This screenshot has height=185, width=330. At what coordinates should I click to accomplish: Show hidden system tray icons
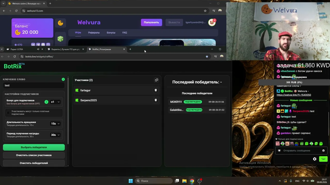click(280, 181)
